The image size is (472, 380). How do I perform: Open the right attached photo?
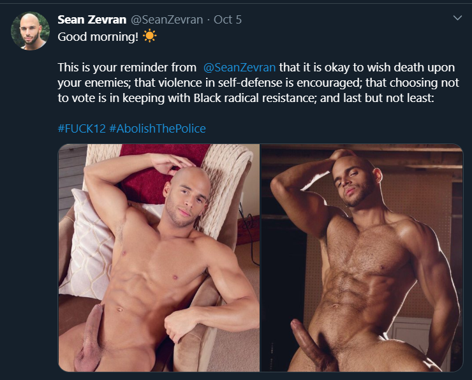(362, 258)
